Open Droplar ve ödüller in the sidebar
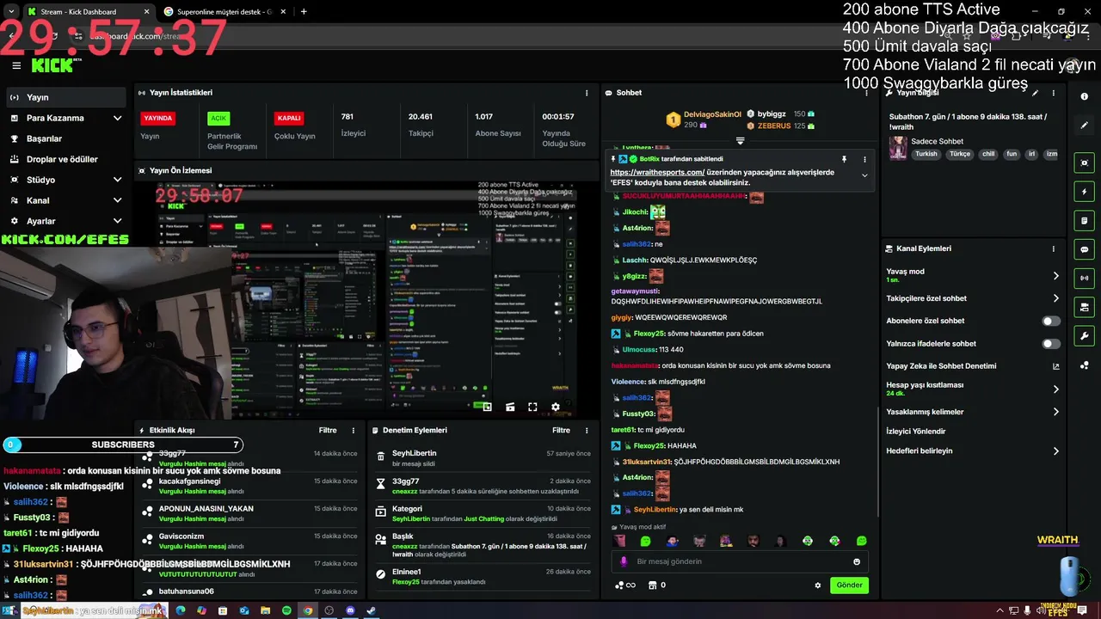 65,159
